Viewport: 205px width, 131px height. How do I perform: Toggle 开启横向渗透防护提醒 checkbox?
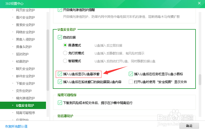pos(60,10)
